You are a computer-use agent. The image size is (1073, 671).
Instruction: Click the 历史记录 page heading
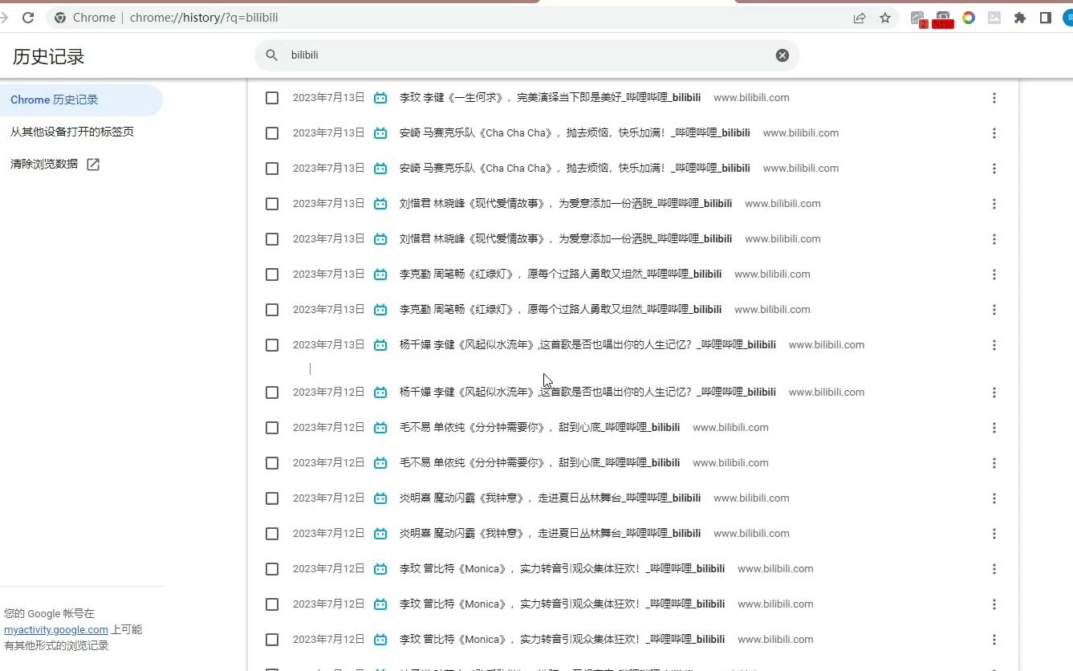[x=48, y=57]
